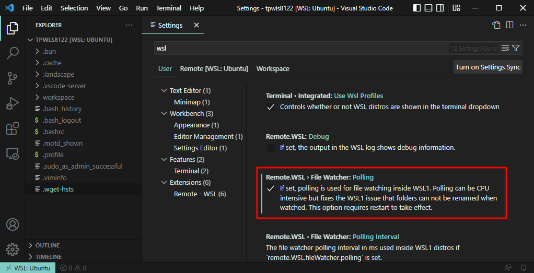
Task: Open the Run and Debug view
Action: click(x=12, y=103)
